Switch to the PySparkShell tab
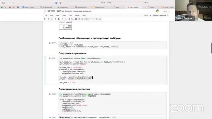 pyautogui.click(x=64, y=7)
